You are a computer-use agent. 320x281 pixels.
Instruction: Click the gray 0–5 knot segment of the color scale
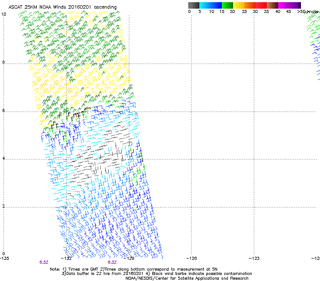pos(194,5)
